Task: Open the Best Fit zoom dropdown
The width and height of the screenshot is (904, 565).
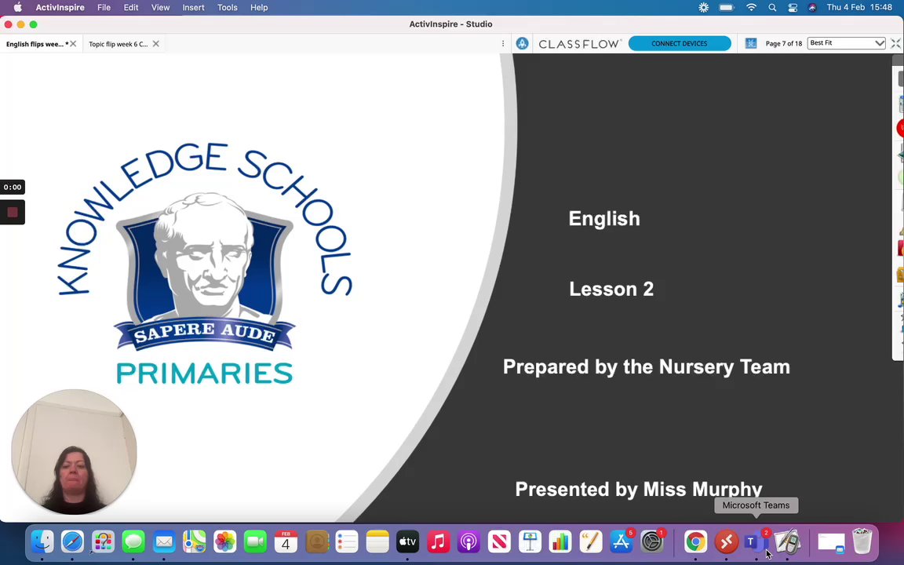Action: tap(846, 43)
